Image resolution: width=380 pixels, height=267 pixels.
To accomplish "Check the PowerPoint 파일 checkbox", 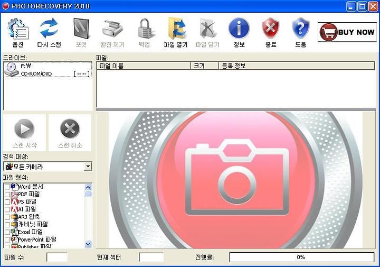I will [x=7, y=240].
